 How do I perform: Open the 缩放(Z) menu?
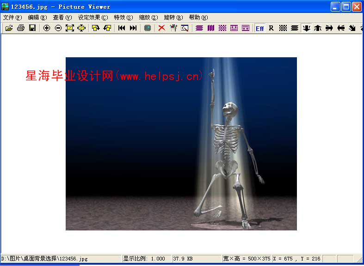148,18
